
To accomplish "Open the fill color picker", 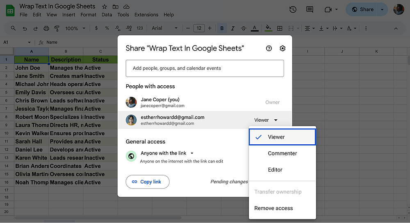I will coord(268,28).
